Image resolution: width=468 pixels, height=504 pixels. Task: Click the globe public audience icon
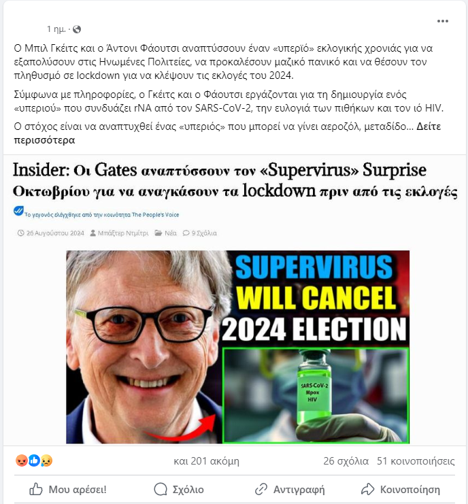point(77,29)
